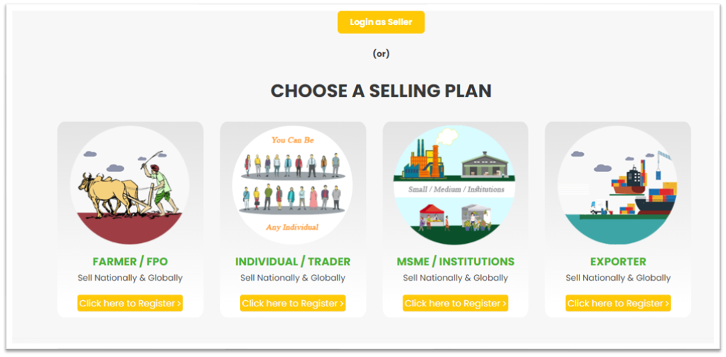Click the 'Small / Medium / Institutions' banner text
Image resolution: width=726 pixels, height=357 pixels.
pos(456,190)
